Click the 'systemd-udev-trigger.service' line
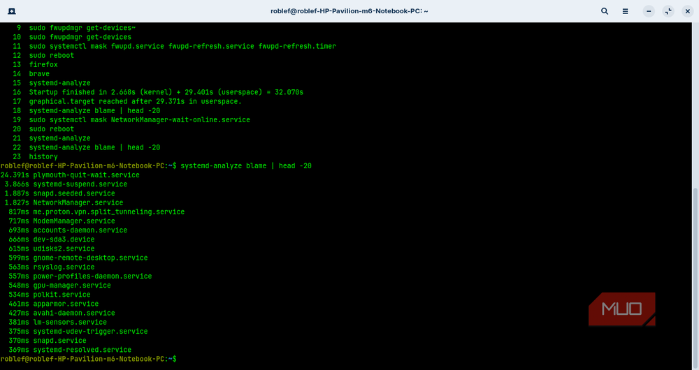The height and width of the screenshot is (370, 699). pos(78,332)
